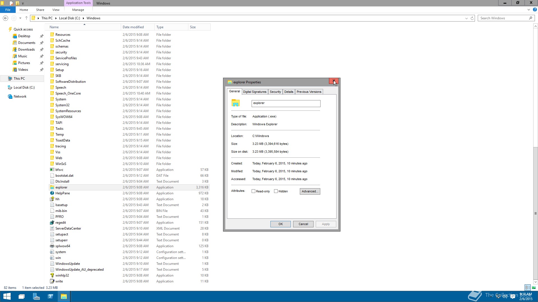This screenshot has width=538, height=302.
Task: Open the Share ribbon tab
Action: click(x=40, y=10)
